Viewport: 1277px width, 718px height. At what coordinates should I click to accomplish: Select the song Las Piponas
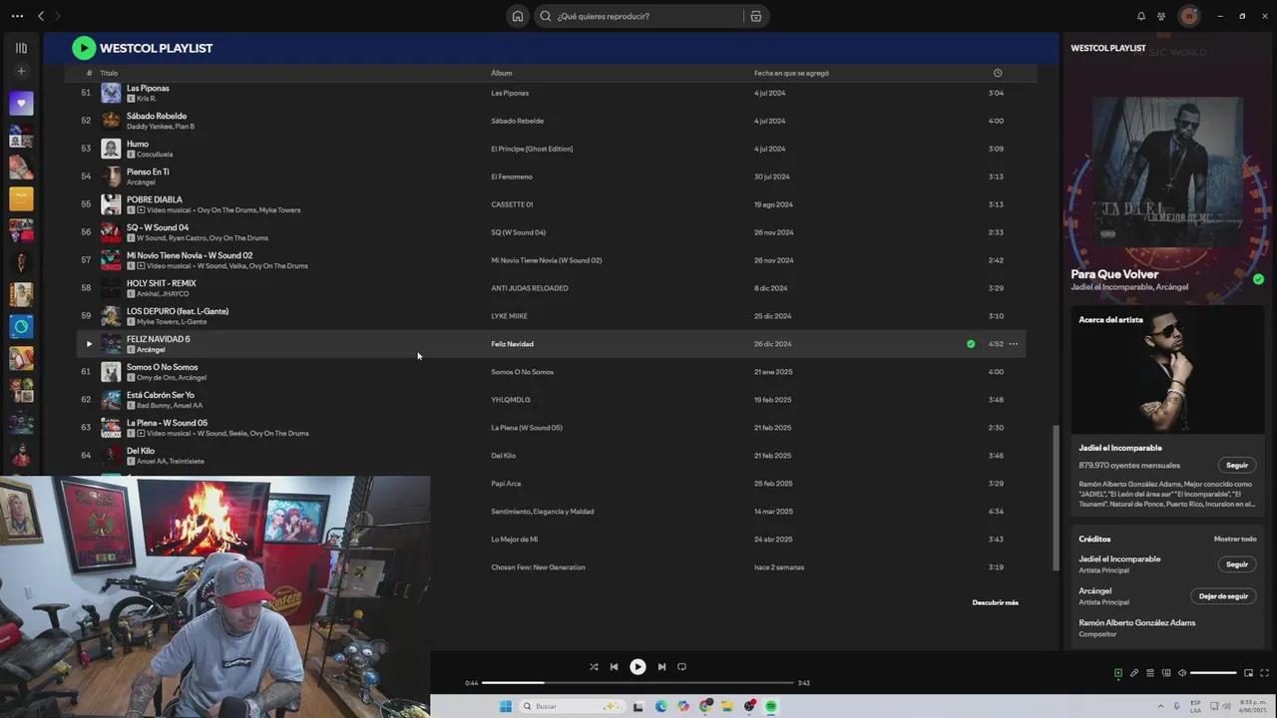click(x=148, y=88)
